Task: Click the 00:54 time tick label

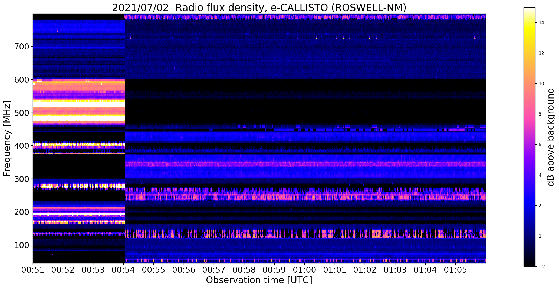Action: 123,269
